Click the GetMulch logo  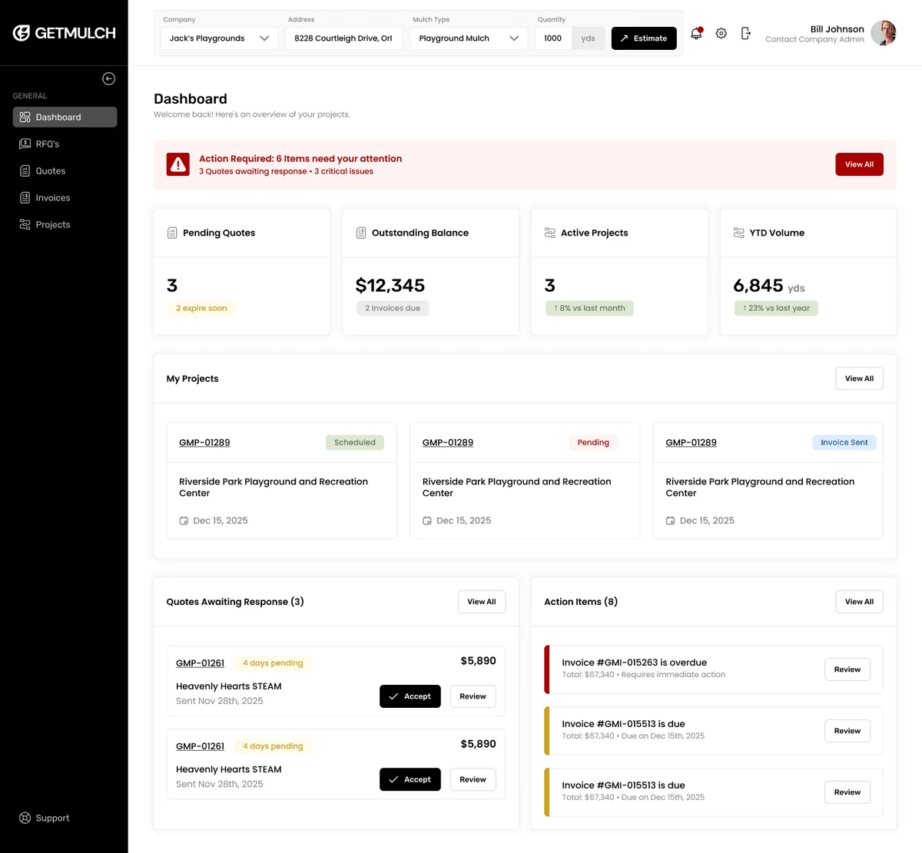pyautogui.click(x=64, y=33)
